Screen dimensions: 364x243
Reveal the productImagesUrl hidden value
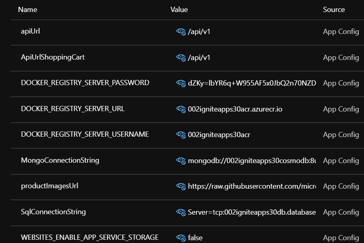(180, 186)
